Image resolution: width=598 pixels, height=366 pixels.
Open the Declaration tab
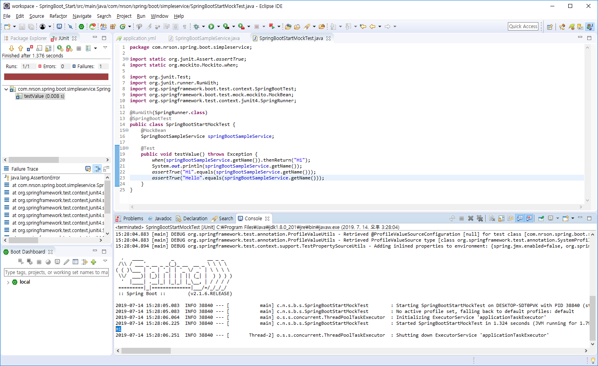click(x=192, y=219)
